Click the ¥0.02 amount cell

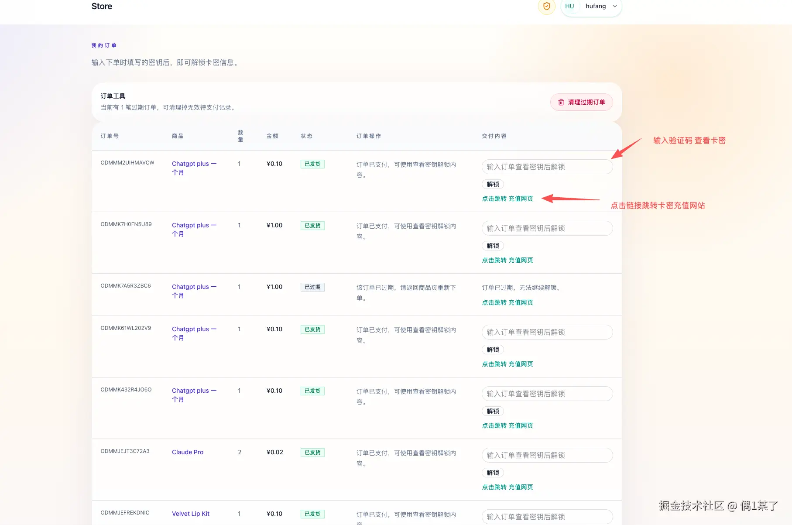pos(275,452)
